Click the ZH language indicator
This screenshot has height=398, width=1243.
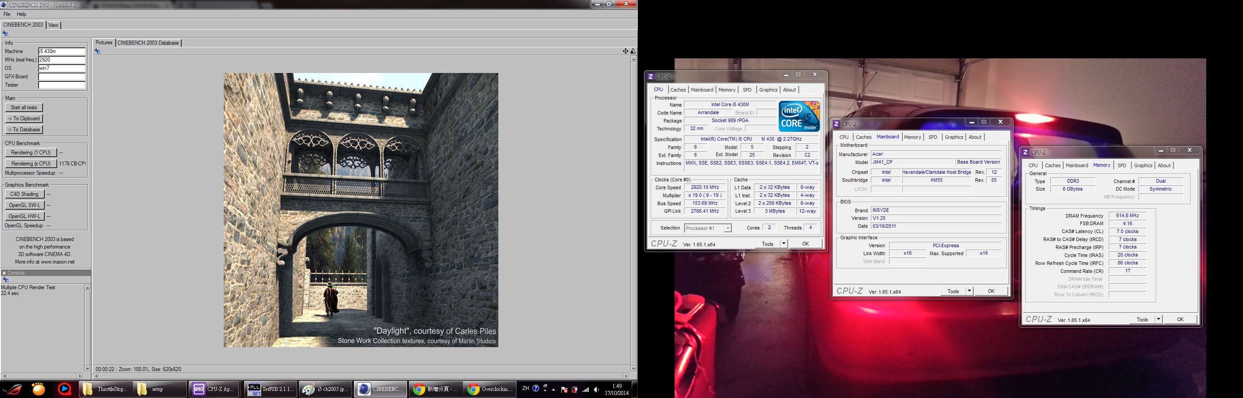coord(525,388)
